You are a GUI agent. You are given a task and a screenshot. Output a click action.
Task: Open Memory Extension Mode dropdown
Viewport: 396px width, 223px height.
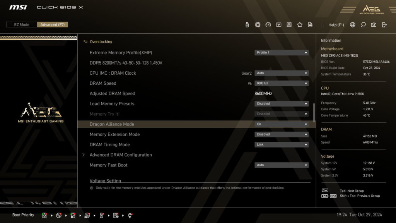282,134
